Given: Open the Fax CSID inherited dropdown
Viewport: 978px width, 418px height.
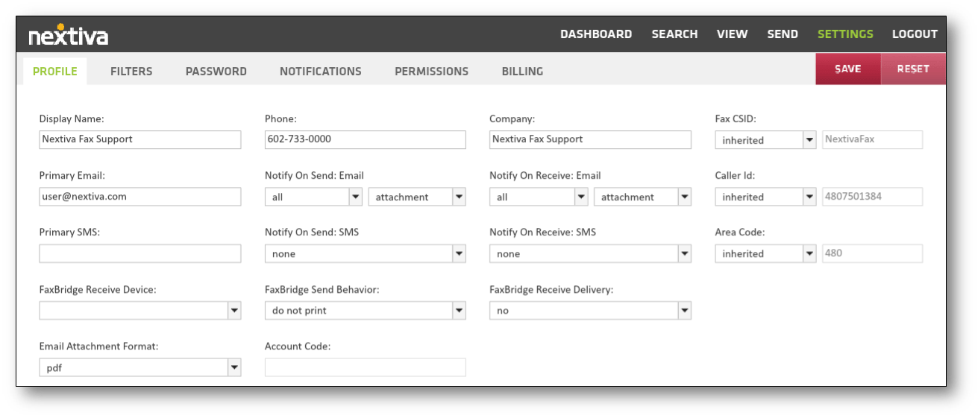Looking at the screenshot, I should point(765,140).
